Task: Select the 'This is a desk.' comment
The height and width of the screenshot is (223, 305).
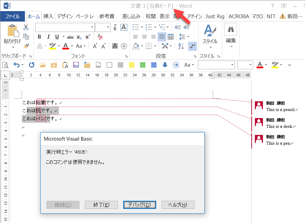Action: tap(281, 126)
